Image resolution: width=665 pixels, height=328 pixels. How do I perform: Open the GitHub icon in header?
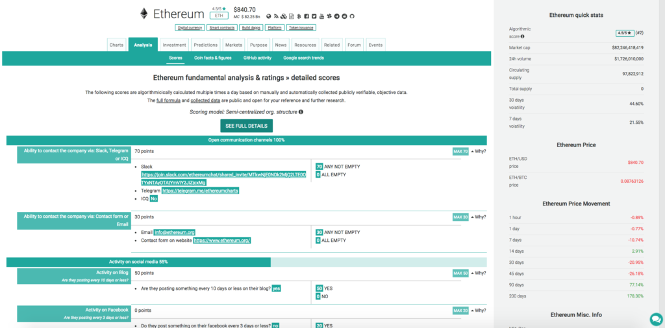click(x=352, y=16)
